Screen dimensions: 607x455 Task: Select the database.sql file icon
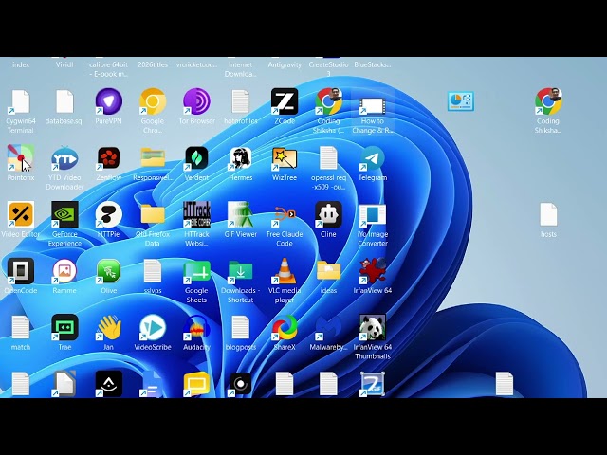pyautogui.click(x=64, y=102)
